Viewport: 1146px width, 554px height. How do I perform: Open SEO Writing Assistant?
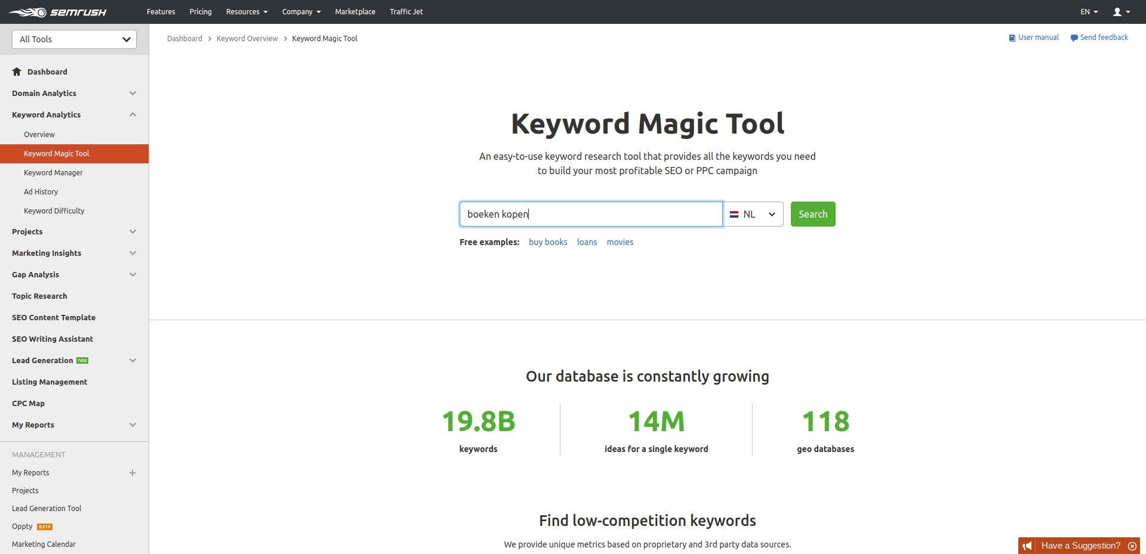tap(53, 339)
